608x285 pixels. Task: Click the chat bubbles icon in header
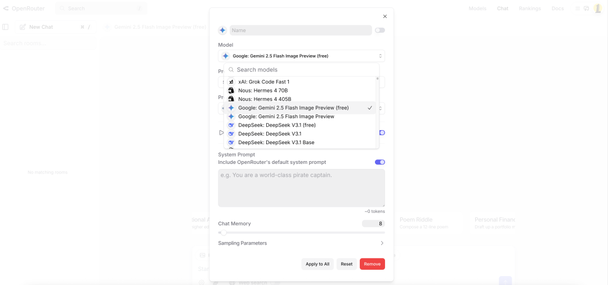click(586, 8)
